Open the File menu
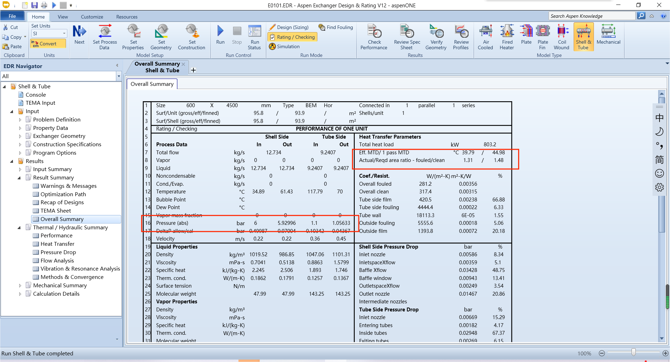The height and width of the screenshot is (362, 670). (x=12, y=16)
